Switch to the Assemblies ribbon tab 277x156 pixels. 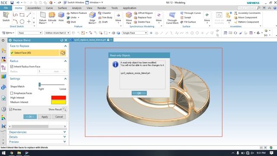pos(34,8)
